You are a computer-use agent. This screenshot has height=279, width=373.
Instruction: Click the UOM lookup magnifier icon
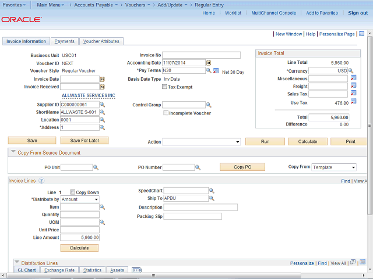pos(102,222)
